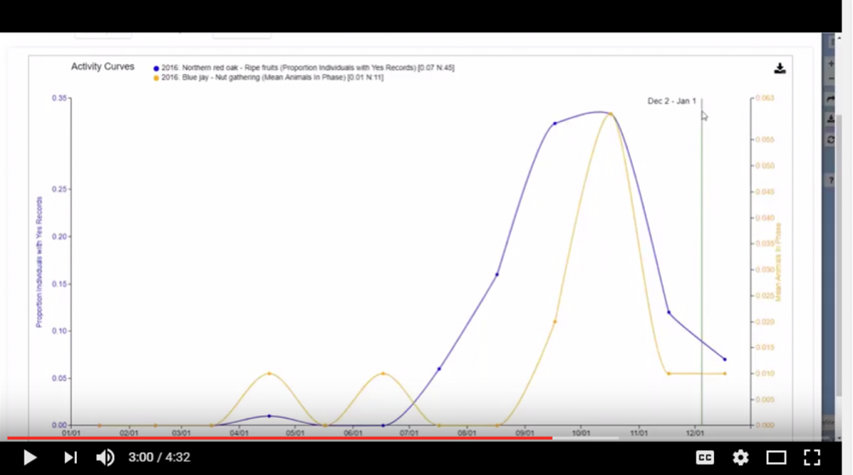Click the sidebar download icon
Screen dimensions: 853x475
pos(831,119)
